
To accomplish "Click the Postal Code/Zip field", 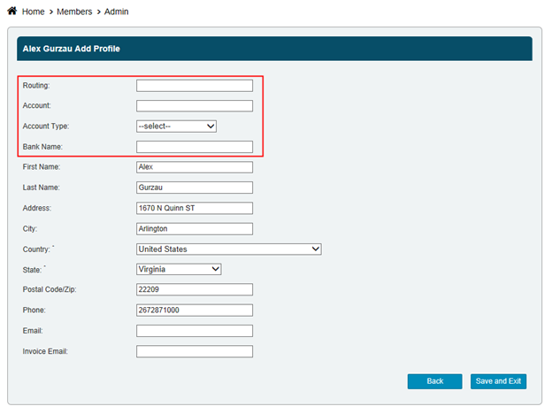I will click(195, 290).
